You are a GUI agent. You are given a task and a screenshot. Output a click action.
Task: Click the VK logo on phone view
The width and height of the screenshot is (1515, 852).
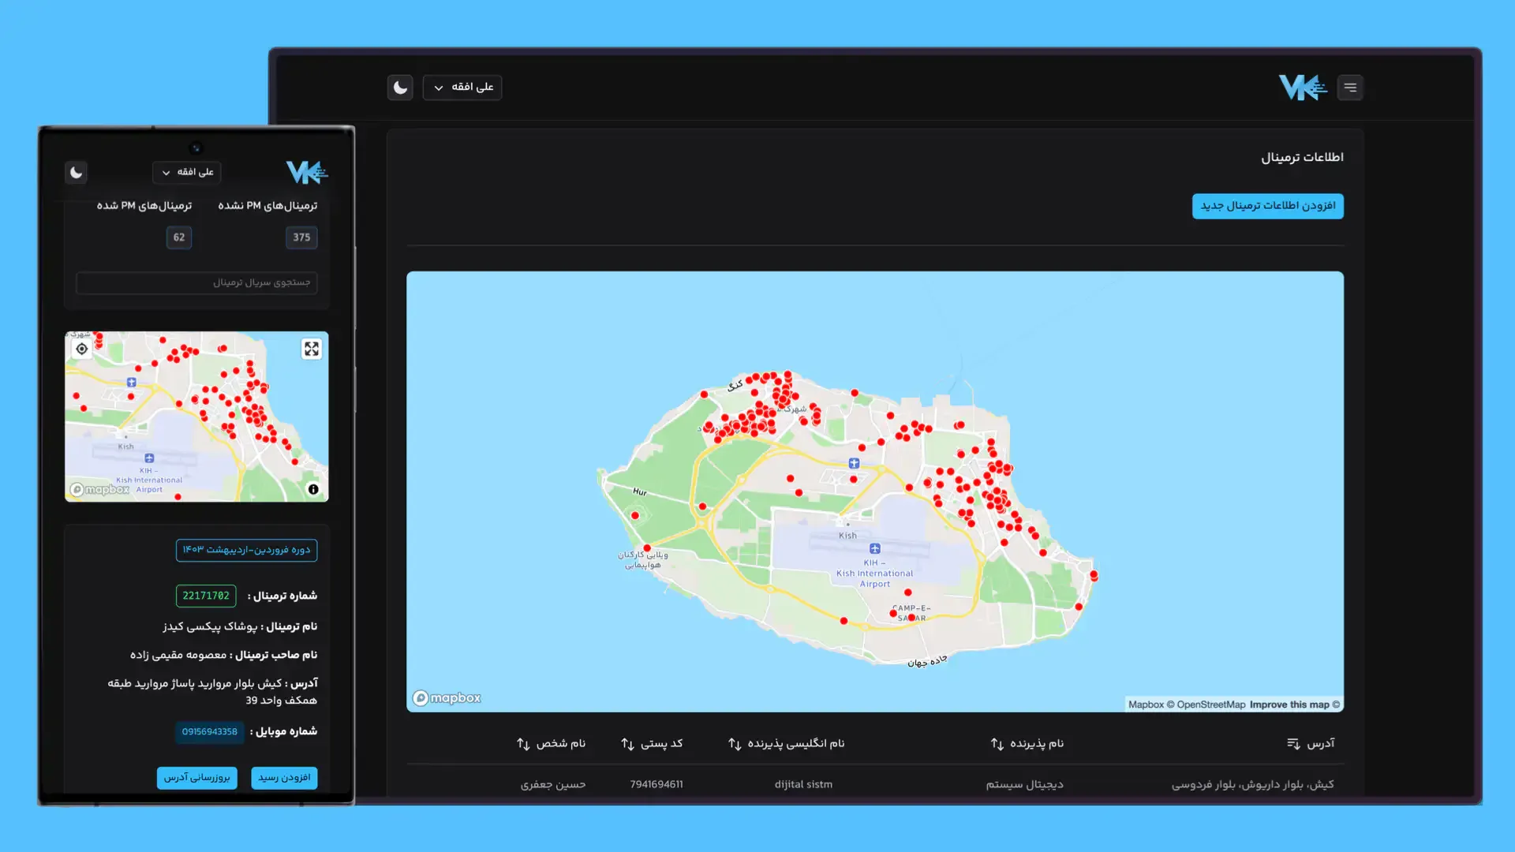point(306,172)
